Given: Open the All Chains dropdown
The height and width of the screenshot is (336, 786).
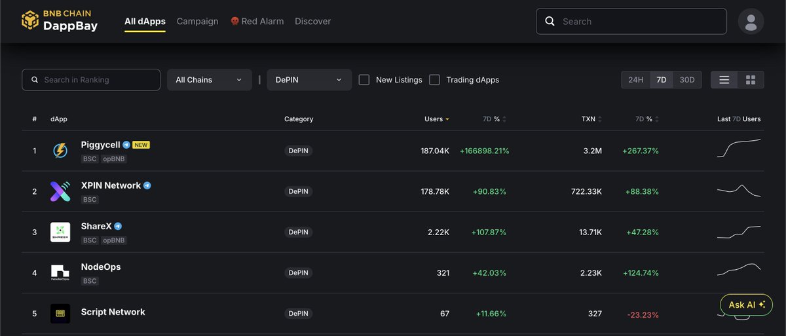Looking at the screenshot, I should point(209,80).
